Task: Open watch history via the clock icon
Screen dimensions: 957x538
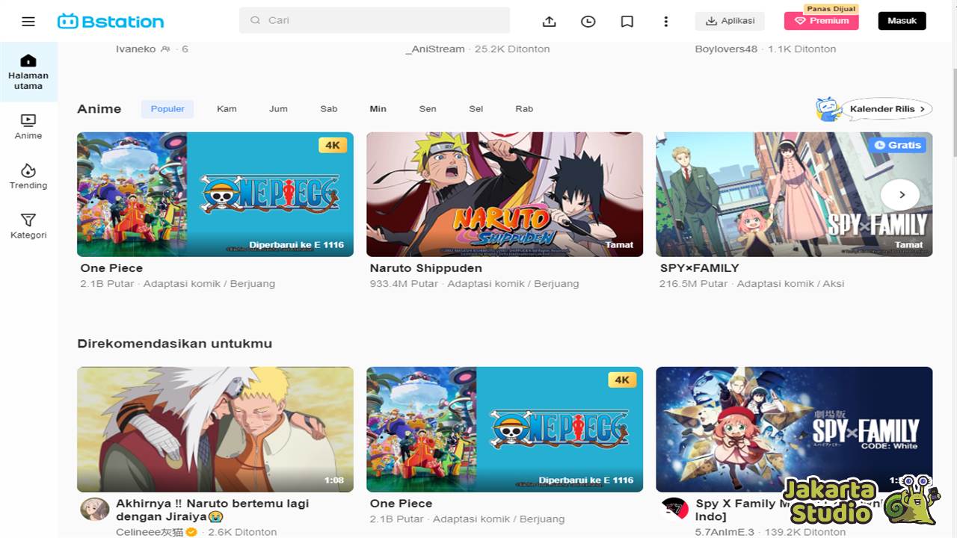Action: (x=588, y=21)
